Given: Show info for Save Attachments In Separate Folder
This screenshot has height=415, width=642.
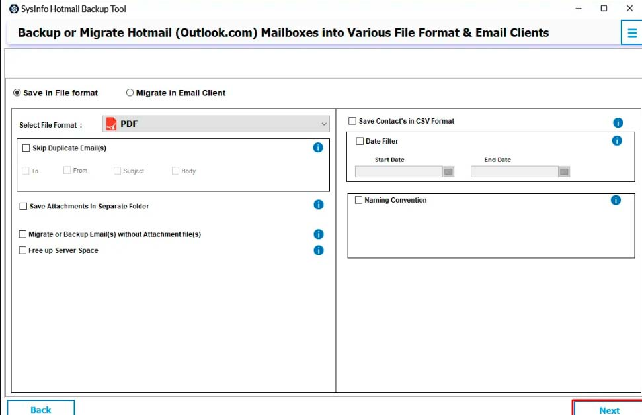Looking at the screenshot, I should tap(319, 205).
